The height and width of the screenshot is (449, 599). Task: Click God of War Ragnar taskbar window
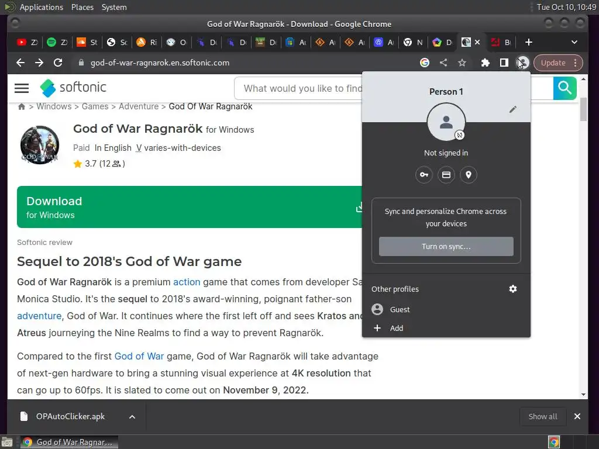coord(69,442)
